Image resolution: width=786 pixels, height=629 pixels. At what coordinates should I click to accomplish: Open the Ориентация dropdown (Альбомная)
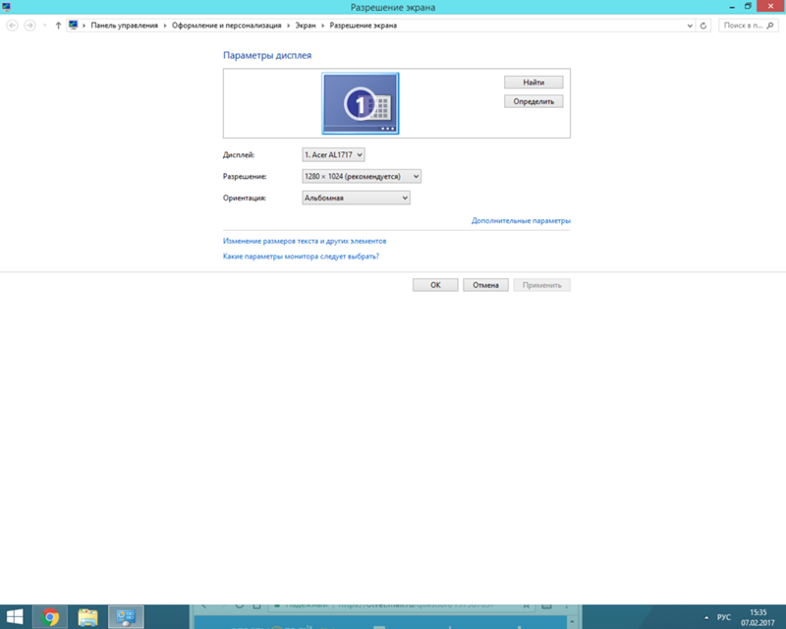coord(356,198)
